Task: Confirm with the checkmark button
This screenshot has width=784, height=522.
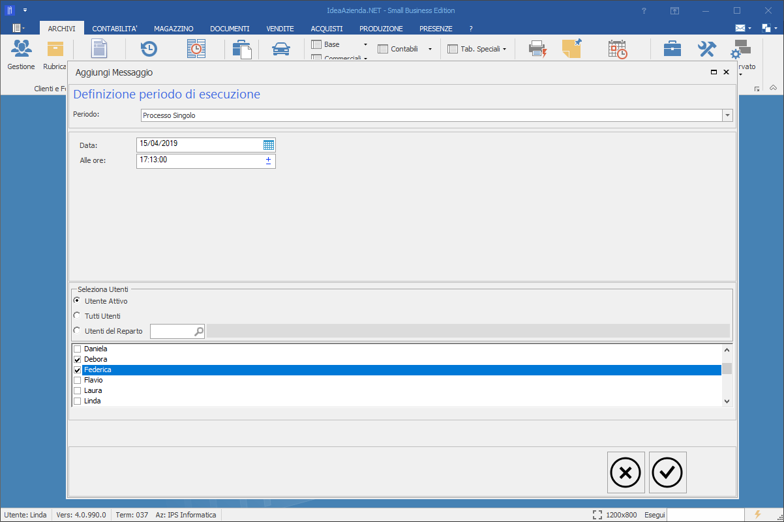Action: click(667, 472)
